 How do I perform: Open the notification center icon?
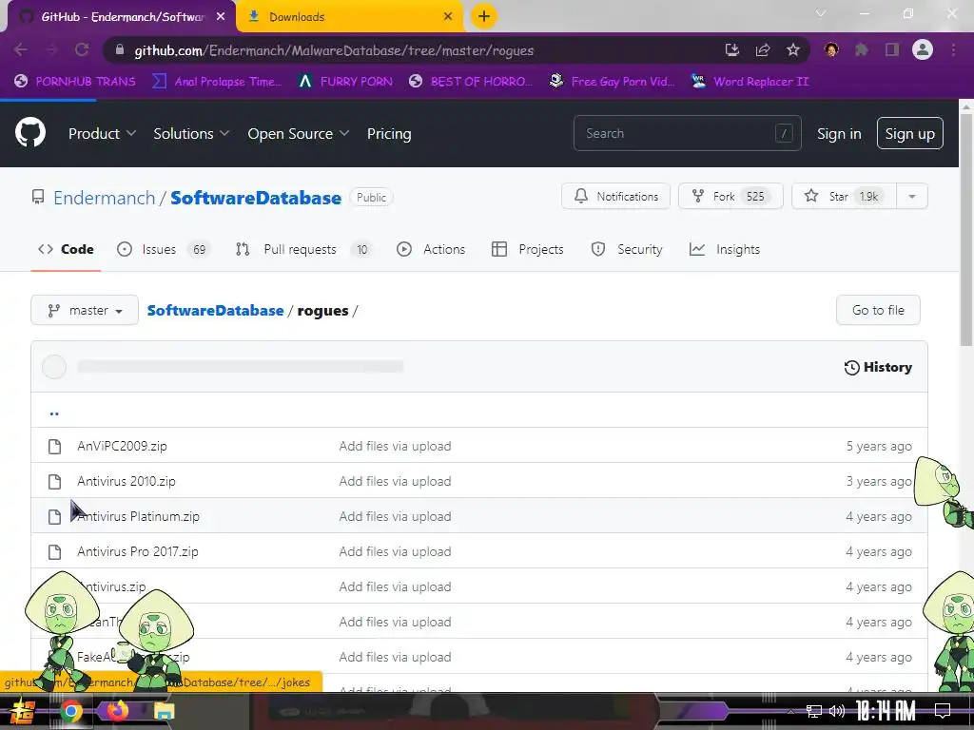point(943,711)
